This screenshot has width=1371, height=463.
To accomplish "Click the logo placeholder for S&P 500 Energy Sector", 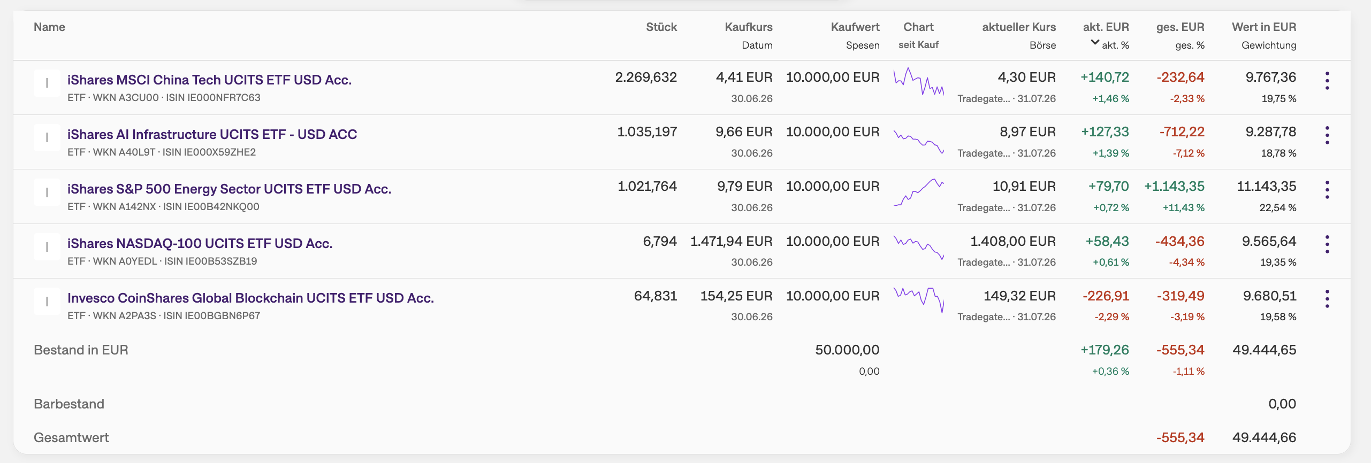I will coord(47,192).
